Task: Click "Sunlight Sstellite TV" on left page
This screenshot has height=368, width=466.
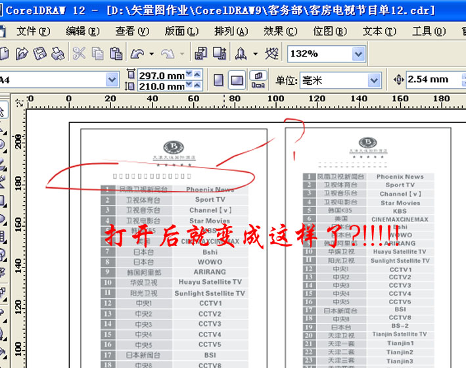Action: coord(210,293)
